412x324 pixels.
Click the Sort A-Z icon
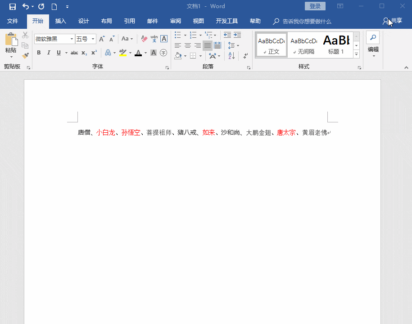tap(231, 55)
